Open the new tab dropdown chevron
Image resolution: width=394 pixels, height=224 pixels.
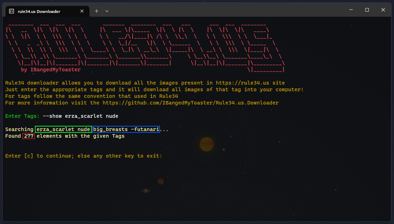(x=107, y=11)
